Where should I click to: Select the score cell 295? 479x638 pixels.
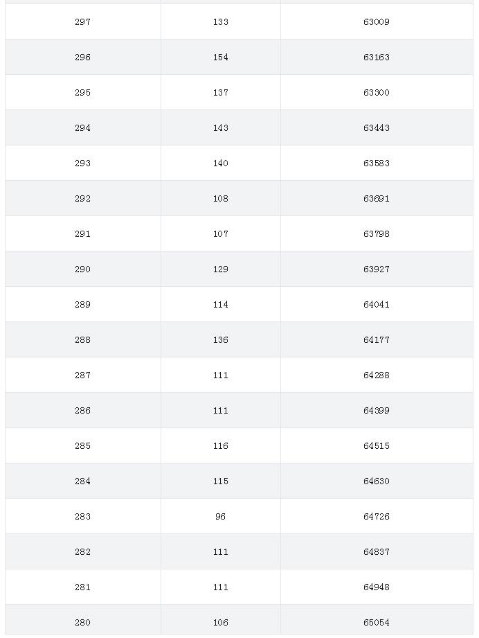(x=82, y=93)
